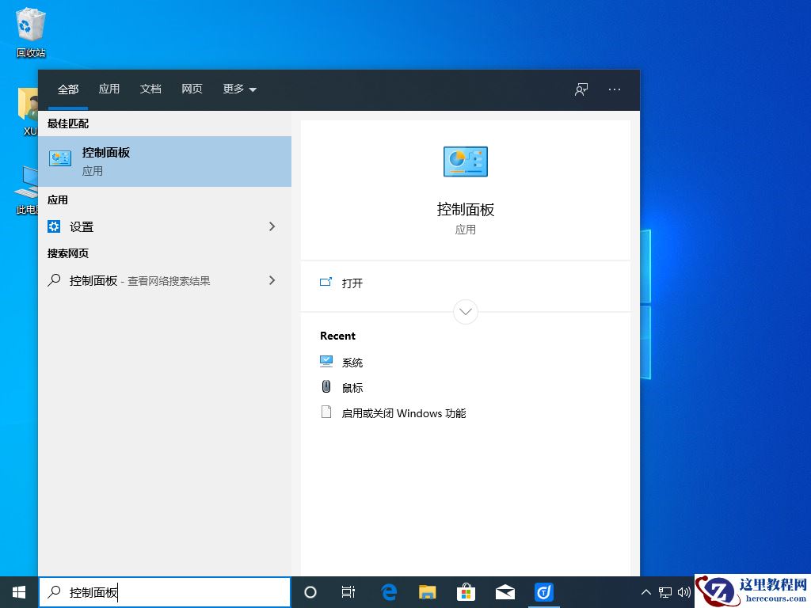
Task: Launch Microsoft Store from the taskbar
Action: 466,591
